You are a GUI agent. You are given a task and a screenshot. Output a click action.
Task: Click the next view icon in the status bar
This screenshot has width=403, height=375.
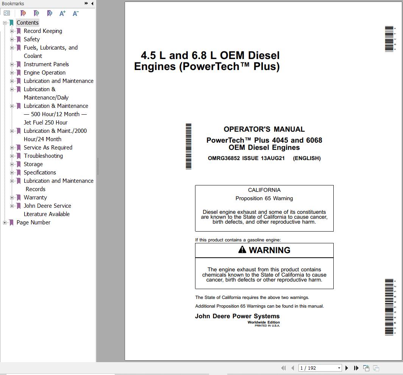point(376,368)
